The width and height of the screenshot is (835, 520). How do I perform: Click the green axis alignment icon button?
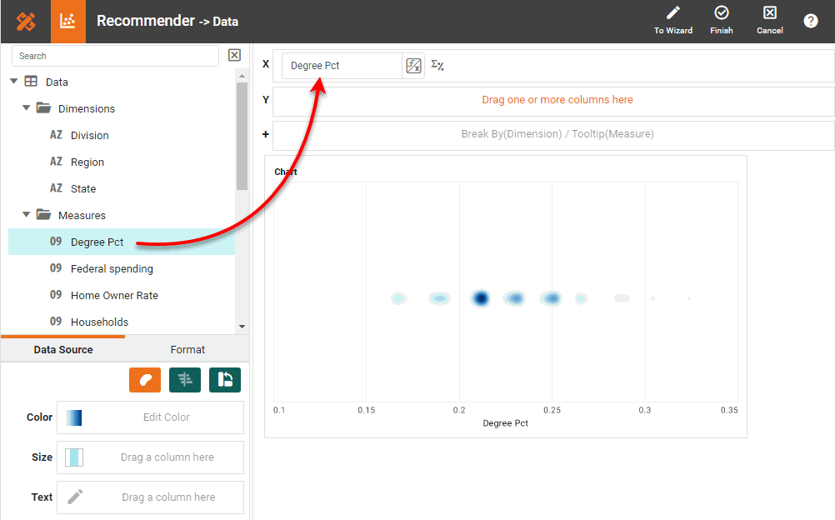[x=185, y=379]
